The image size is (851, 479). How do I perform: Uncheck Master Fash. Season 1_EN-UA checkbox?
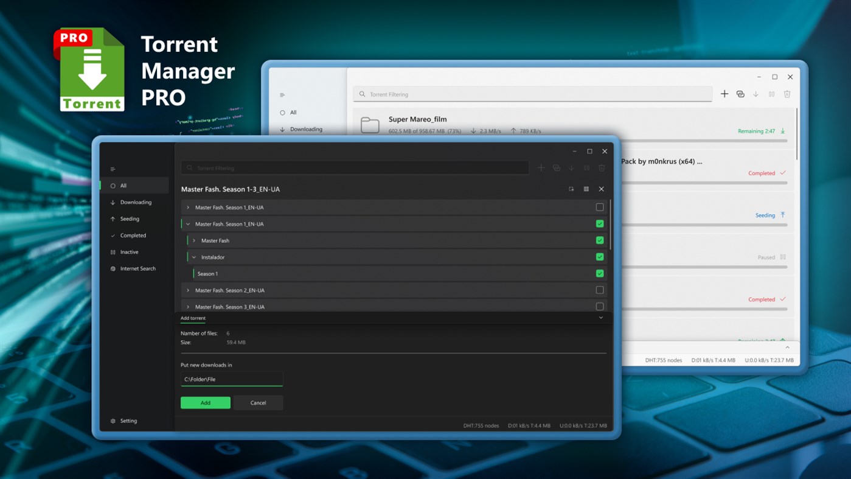coord(600,223)
